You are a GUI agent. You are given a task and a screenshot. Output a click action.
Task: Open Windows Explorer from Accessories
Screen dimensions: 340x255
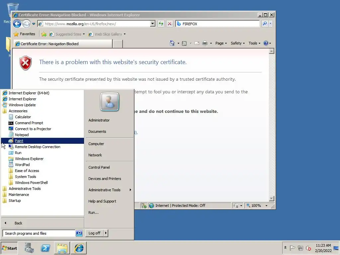pos(42,159)
